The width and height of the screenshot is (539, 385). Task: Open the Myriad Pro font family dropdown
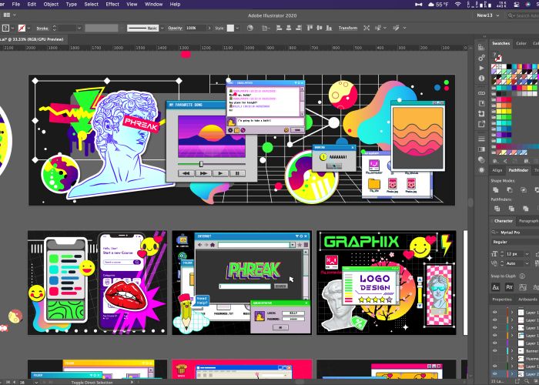click(514, 231)
